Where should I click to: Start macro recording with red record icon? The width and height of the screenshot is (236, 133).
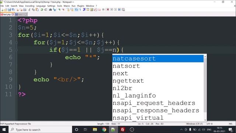click(108, 10)
